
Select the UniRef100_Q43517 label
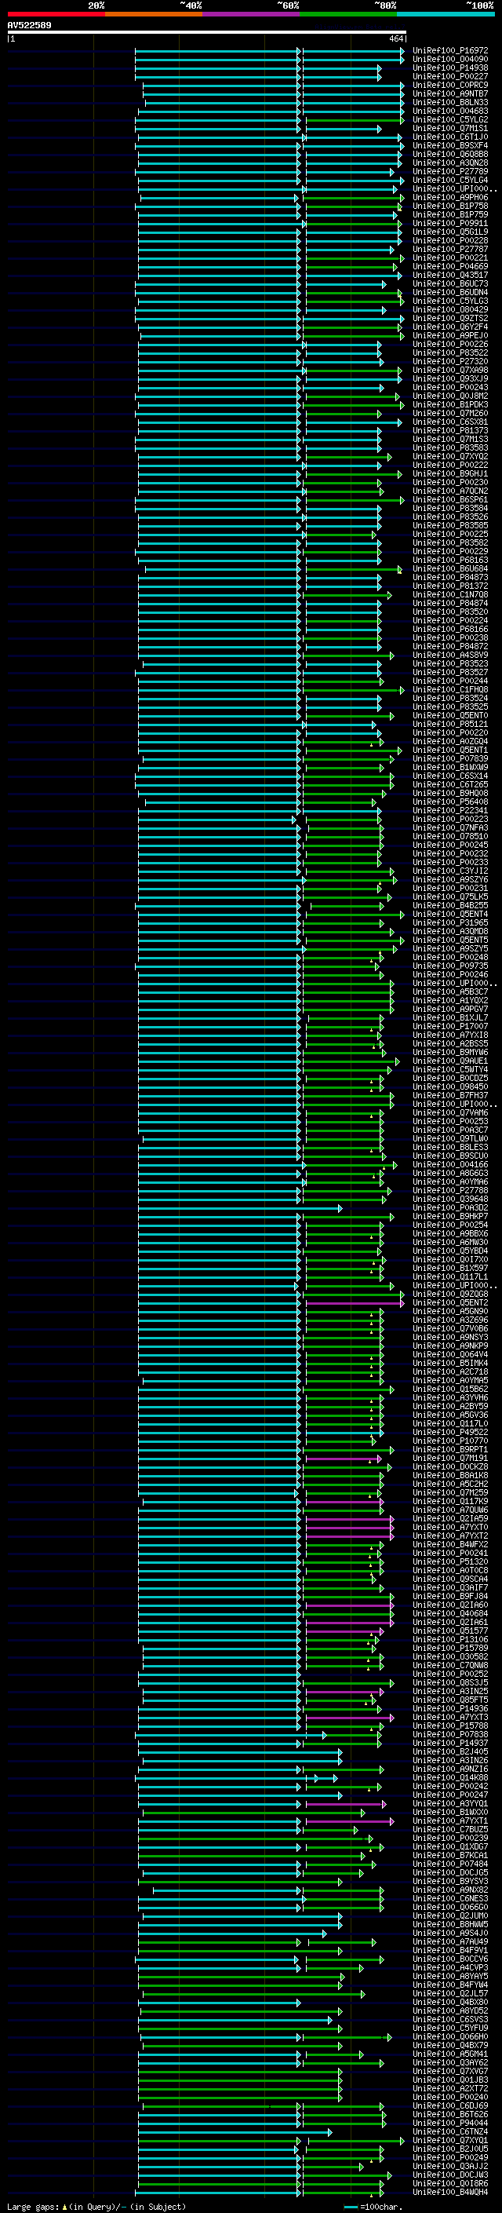tap(450, 275)
